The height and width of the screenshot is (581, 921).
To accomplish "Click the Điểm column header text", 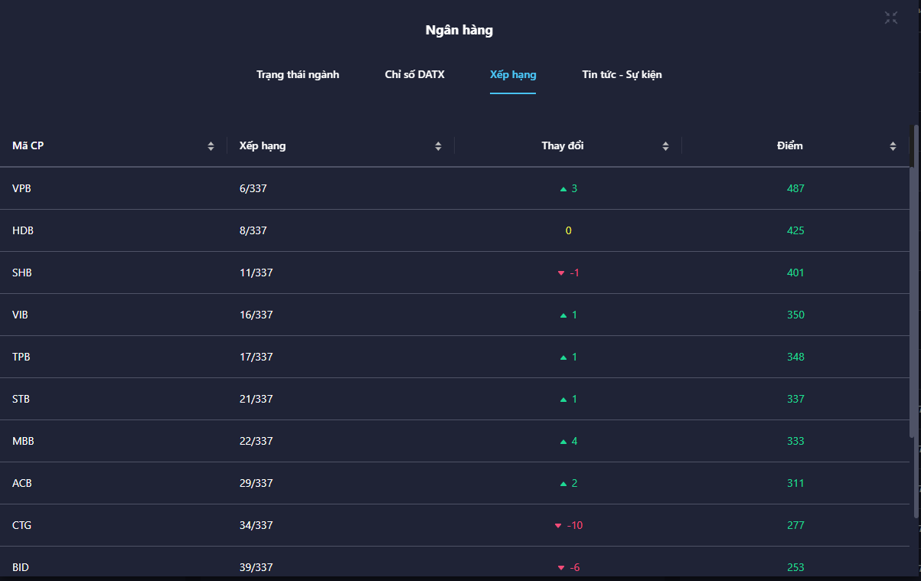I will pos(790,145).
